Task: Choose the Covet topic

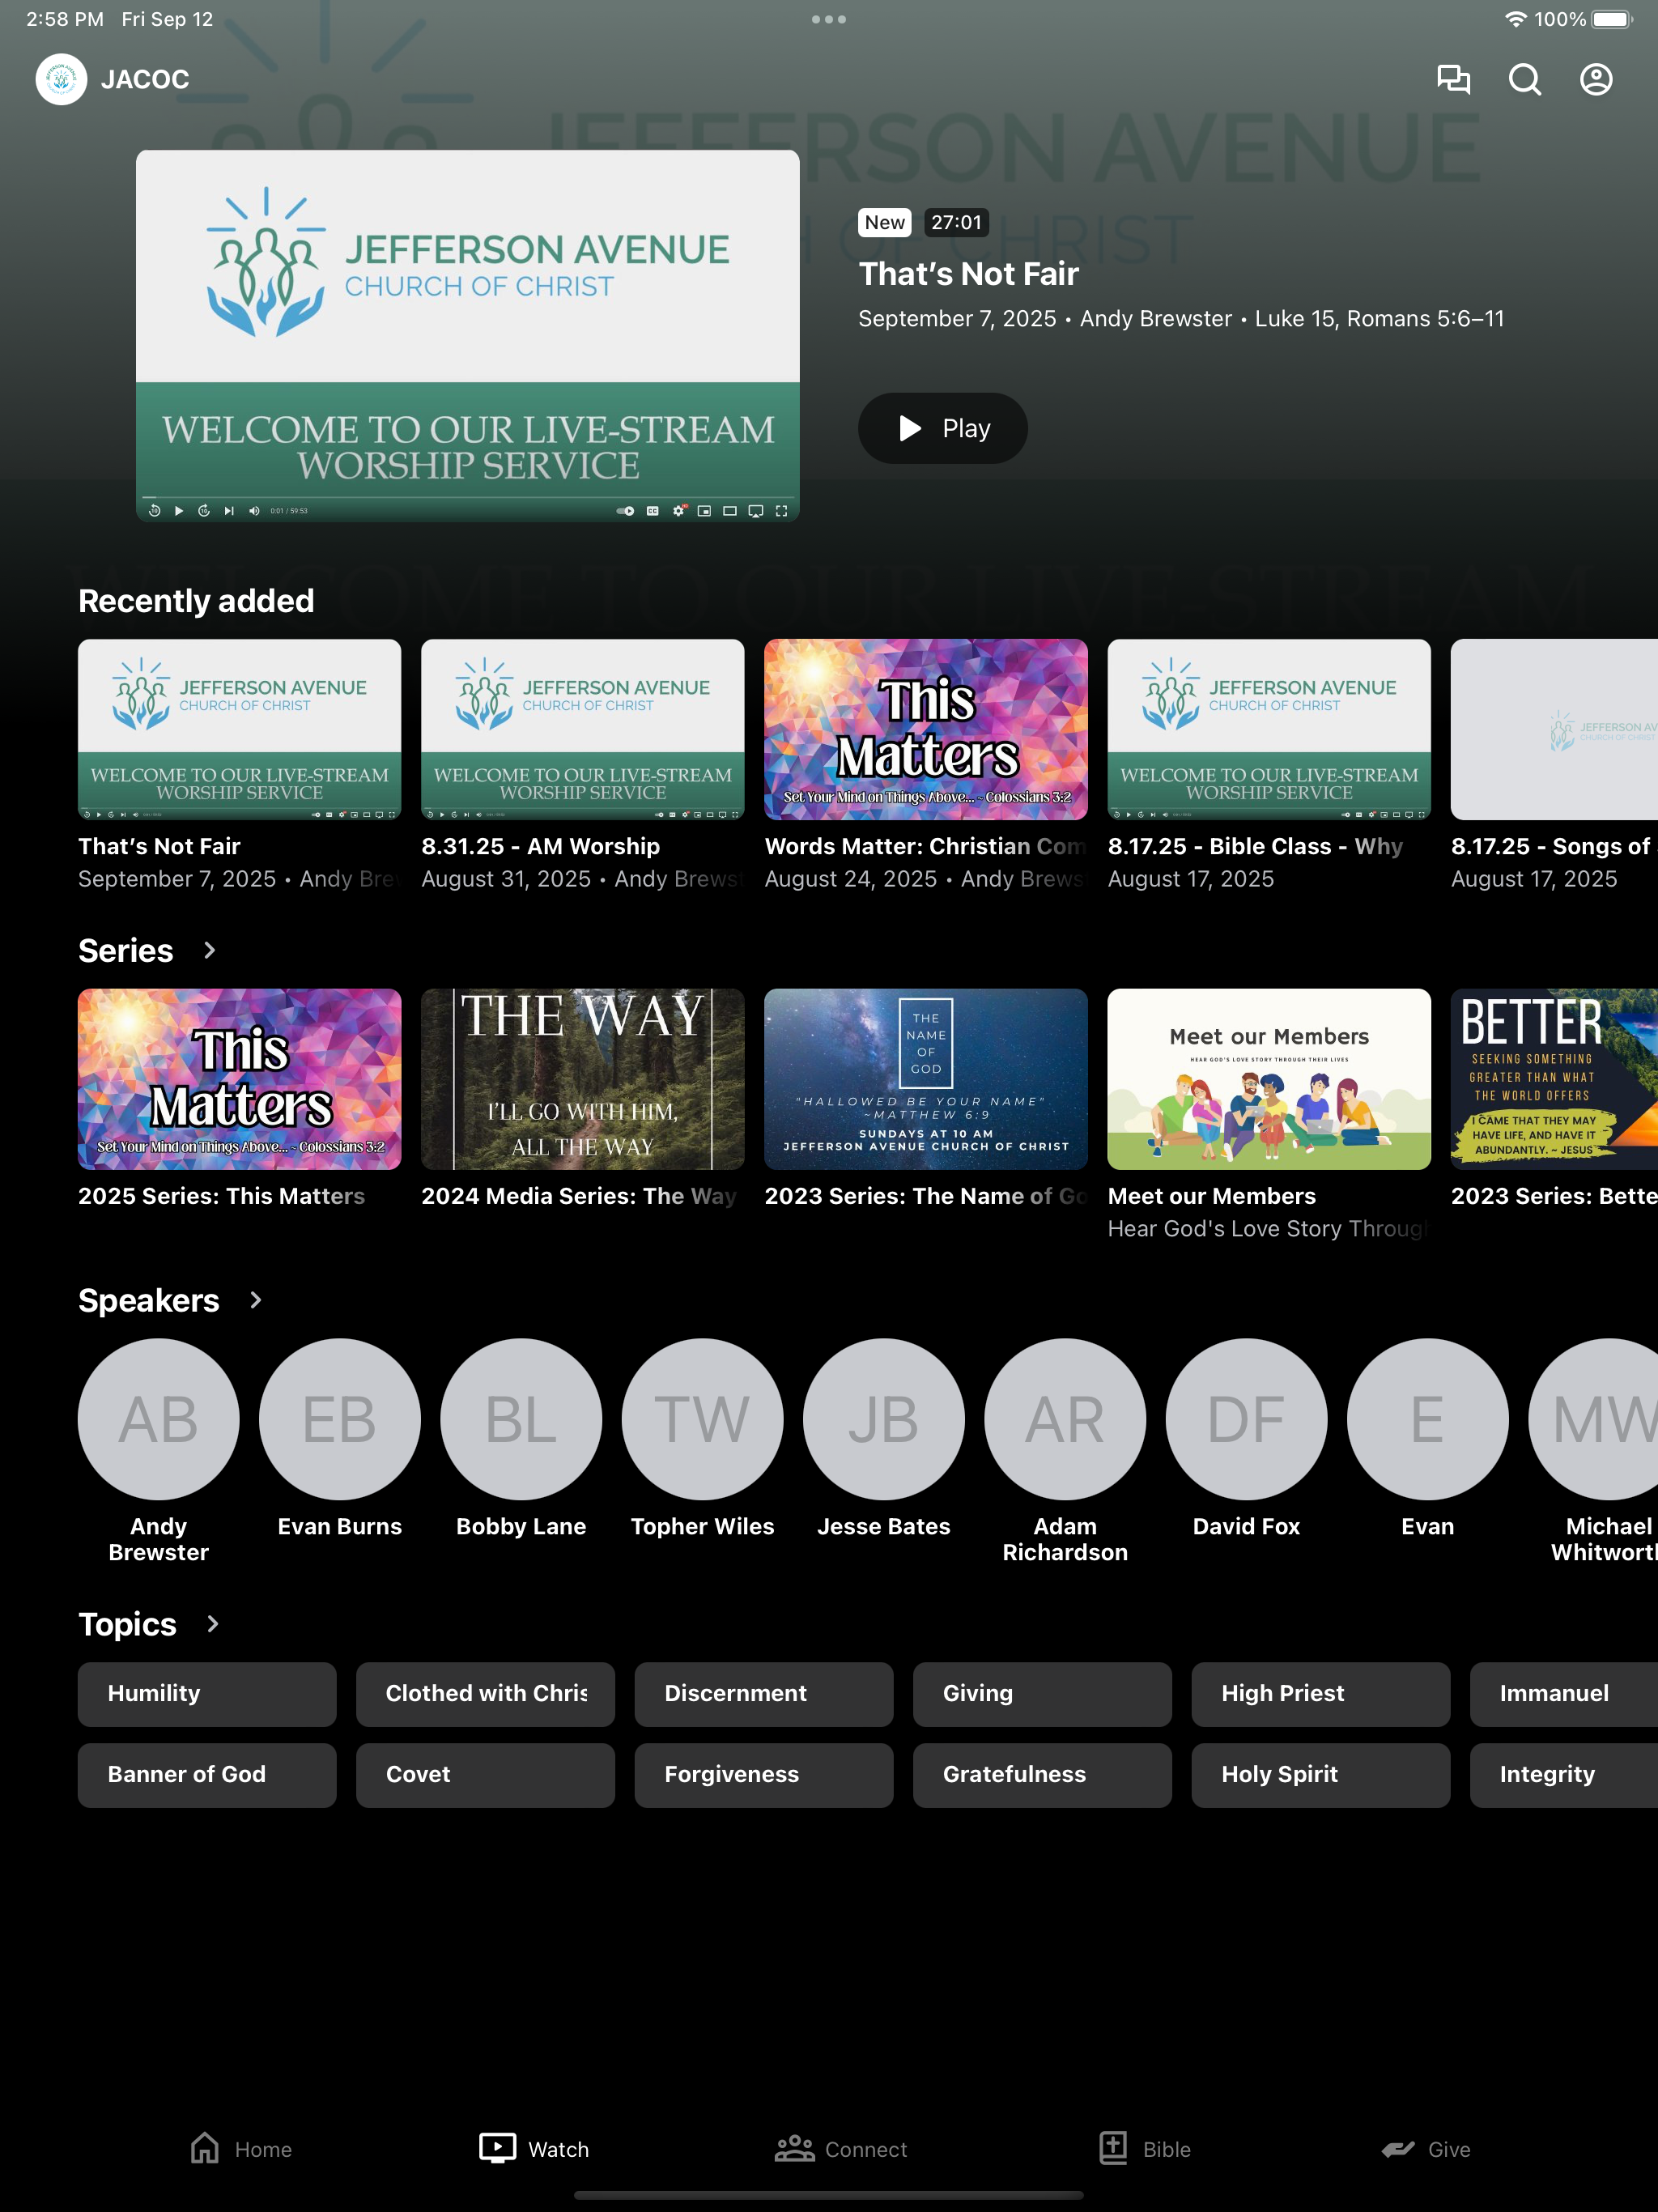Action: tap(486, 1775)
